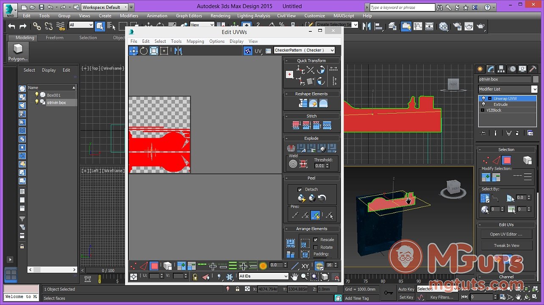Open the Options menu in Edit UVWs

(217, 41)
